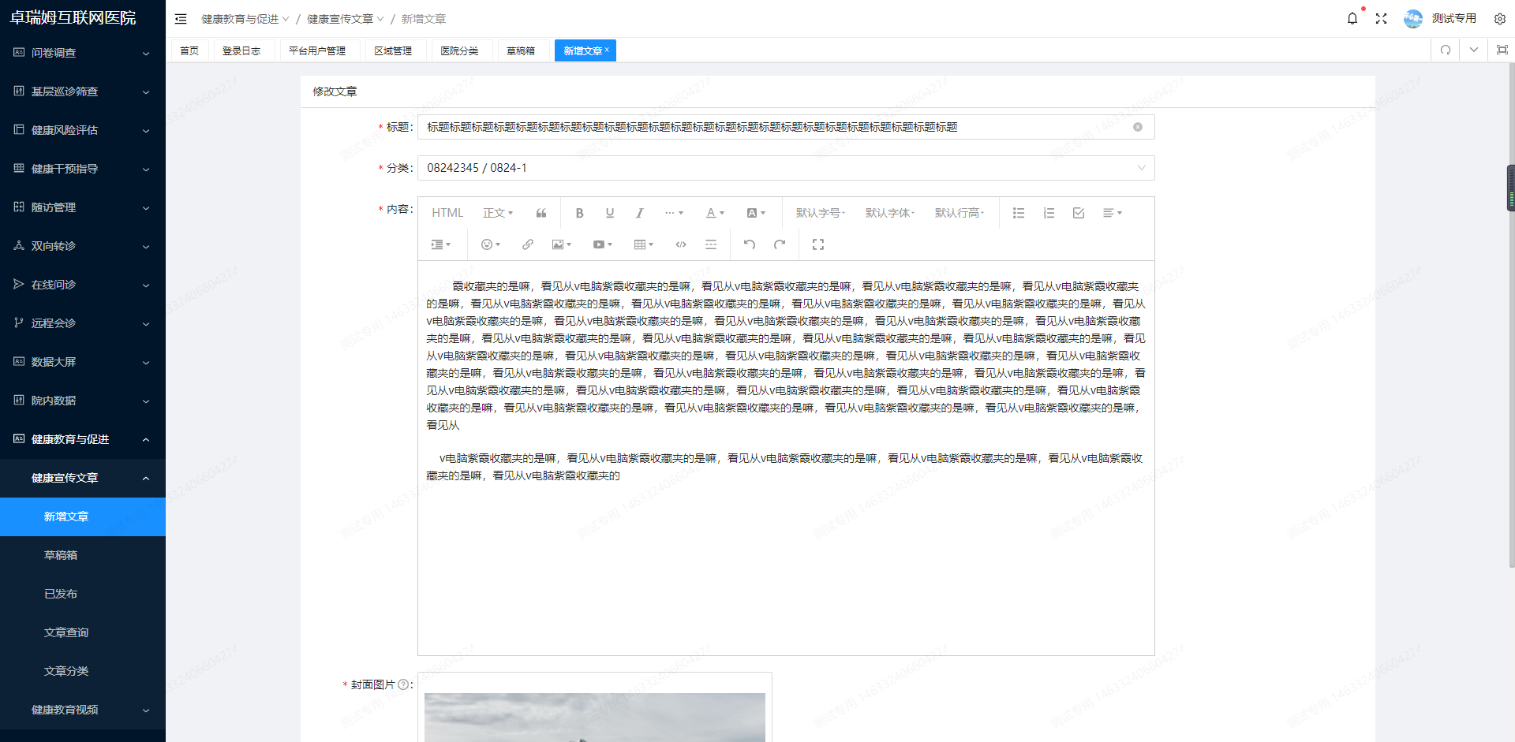Undo the last edit
This screenshot has height=742, width=1515.
(750, 244)
